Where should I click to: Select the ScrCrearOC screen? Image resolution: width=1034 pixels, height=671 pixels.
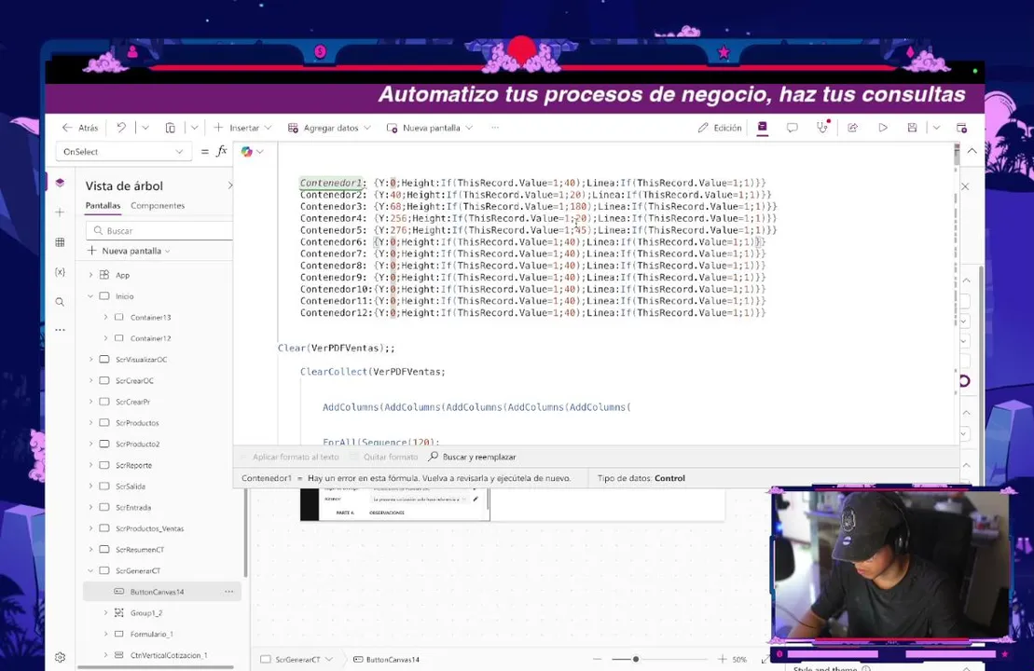pos(134,381)
